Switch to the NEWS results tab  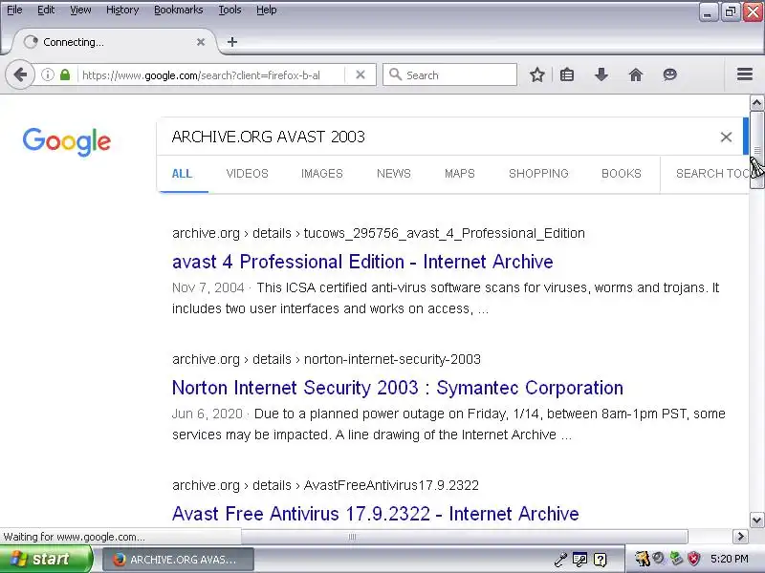394,174
